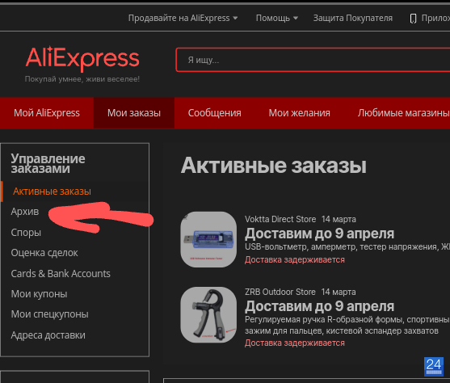Switch to the Мой AliExpress tab
This screenshot has height=383, width=450.
[47, 113]
